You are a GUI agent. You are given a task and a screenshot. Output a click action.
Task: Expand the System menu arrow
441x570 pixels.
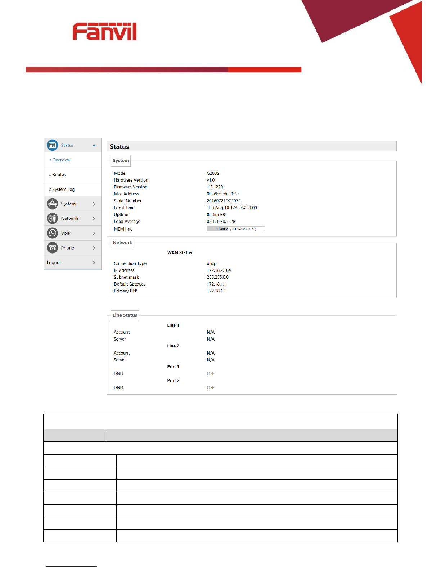tap(94, 204)
